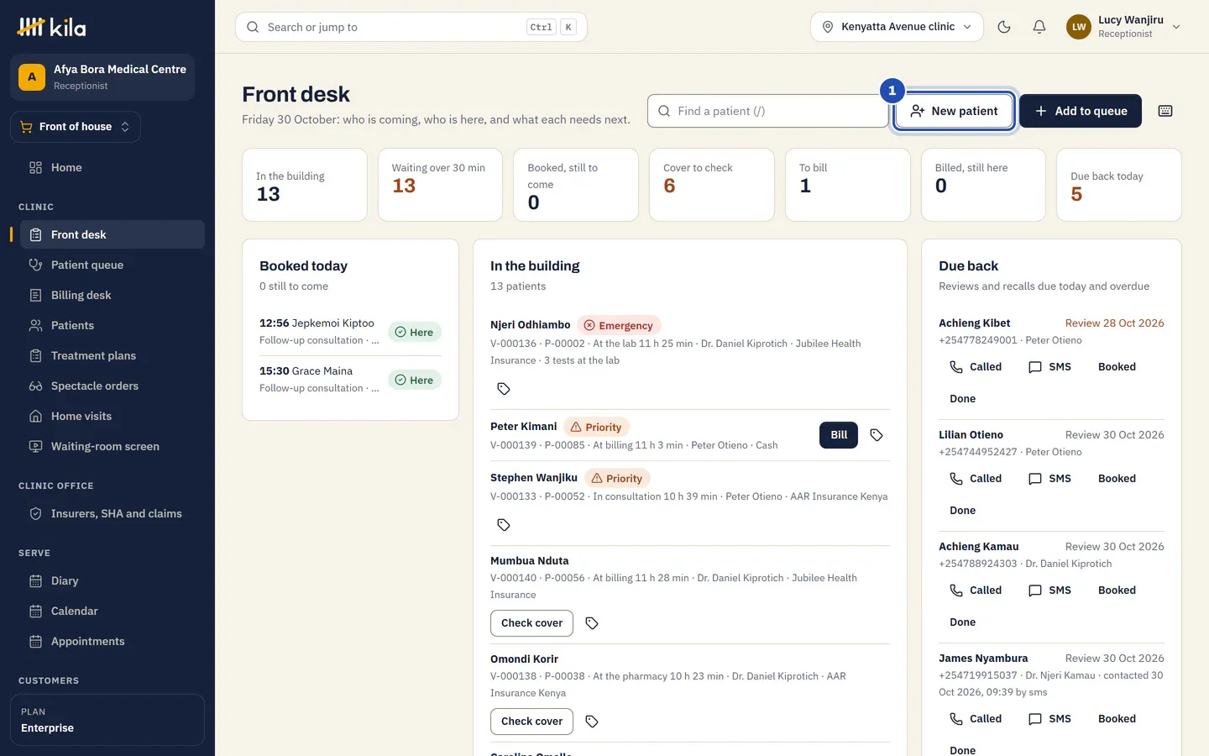Click the tag icon next to Mumbua Nduta's Check cover

tap(592, 623)
